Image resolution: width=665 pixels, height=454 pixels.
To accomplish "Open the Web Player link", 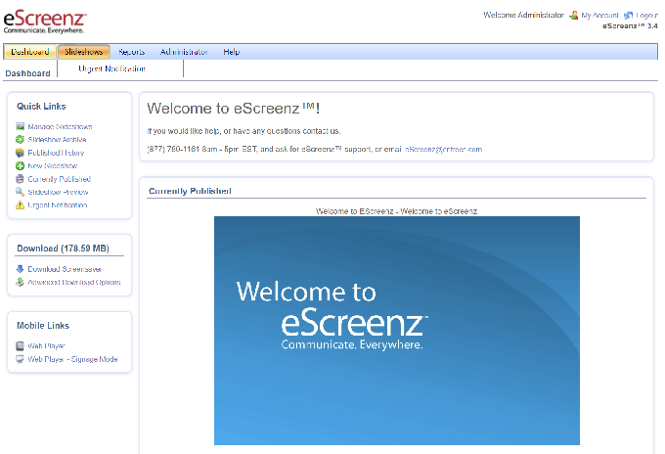I will pyautogui.click(x=47, y=345).
